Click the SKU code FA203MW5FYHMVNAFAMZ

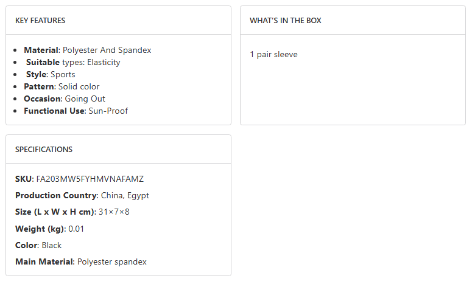tap(90, 179)
